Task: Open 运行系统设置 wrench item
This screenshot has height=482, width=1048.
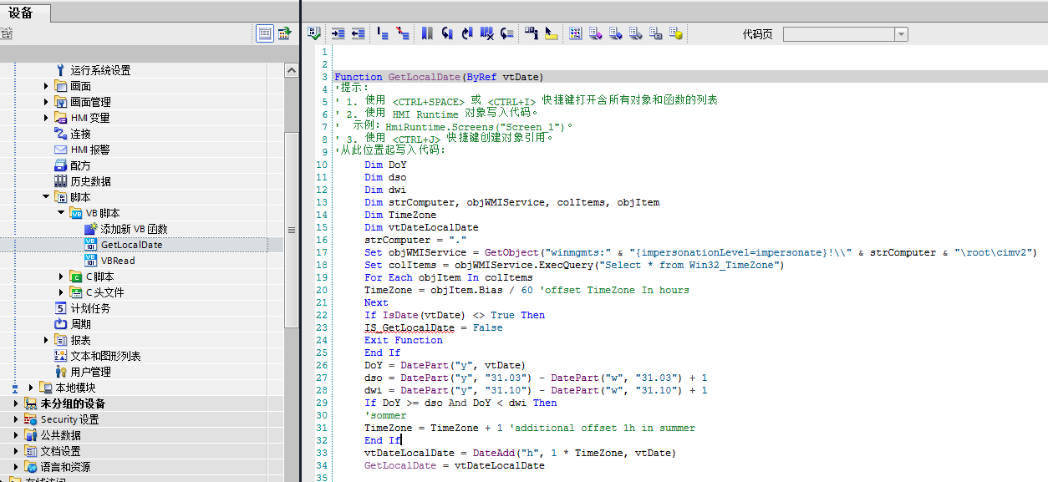Action: (x=100, y=70)
